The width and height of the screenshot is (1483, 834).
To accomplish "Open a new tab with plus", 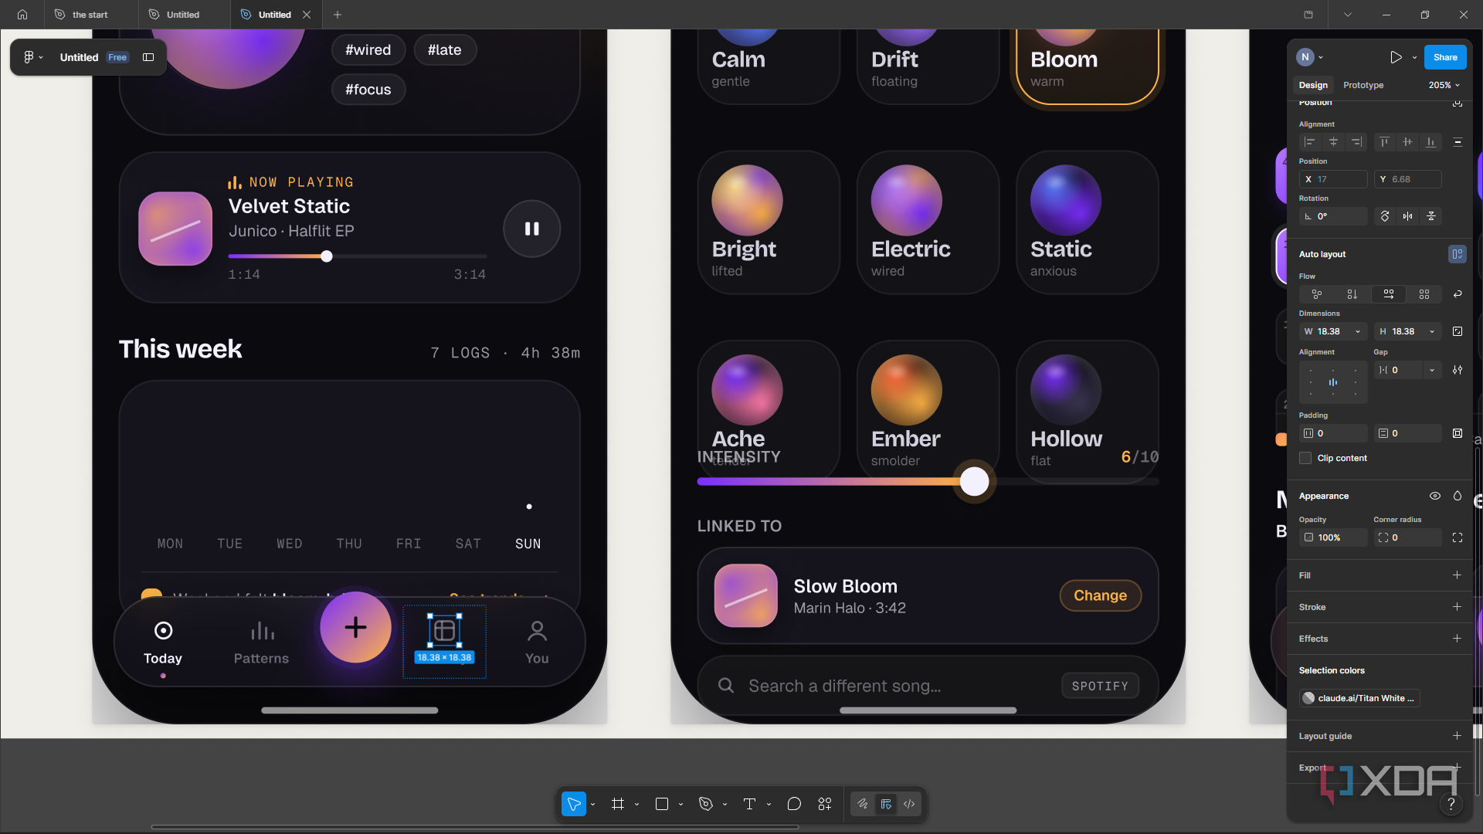I will [338, 15].
